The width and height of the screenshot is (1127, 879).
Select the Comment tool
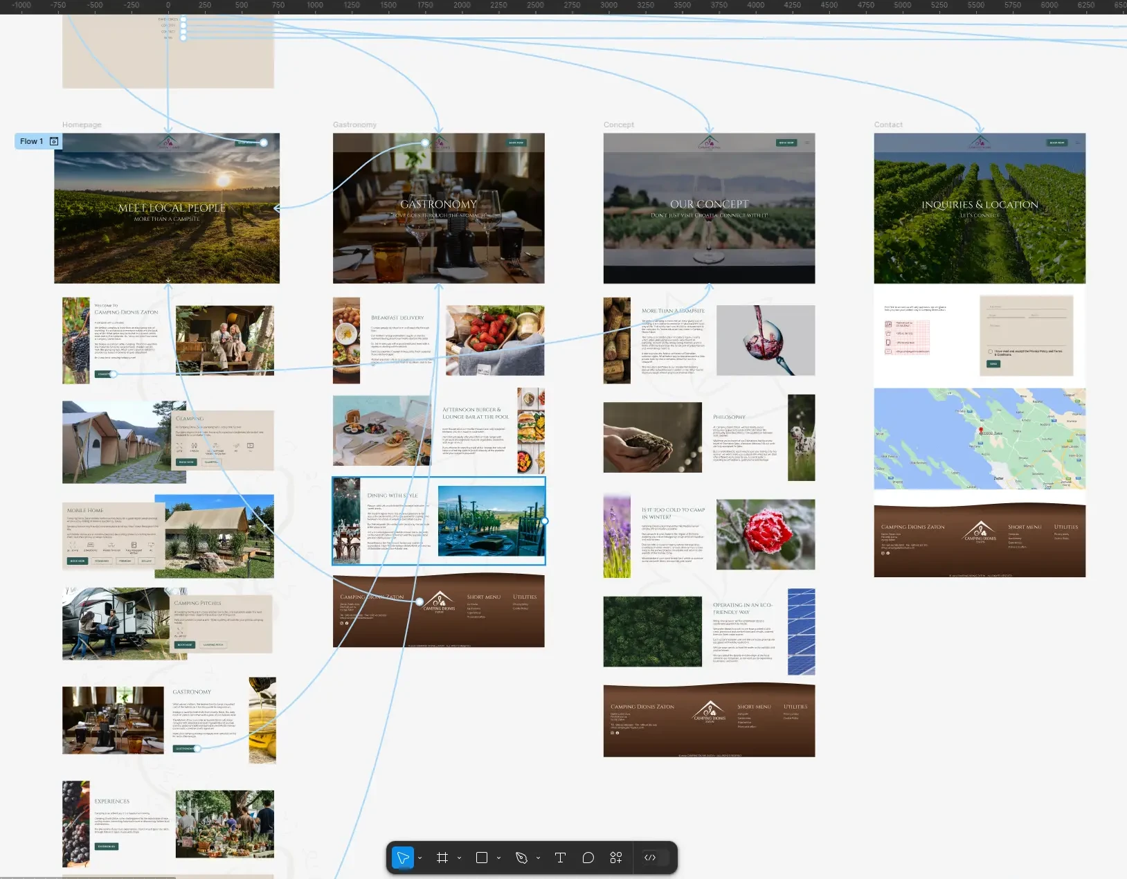[588, 858]
